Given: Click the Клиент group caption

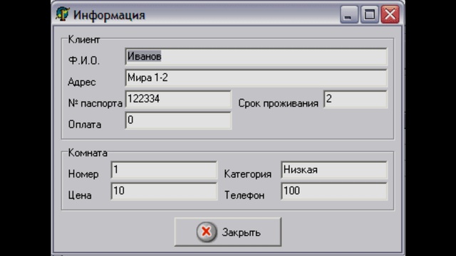Looking at the screenshot, I should 84,40.
